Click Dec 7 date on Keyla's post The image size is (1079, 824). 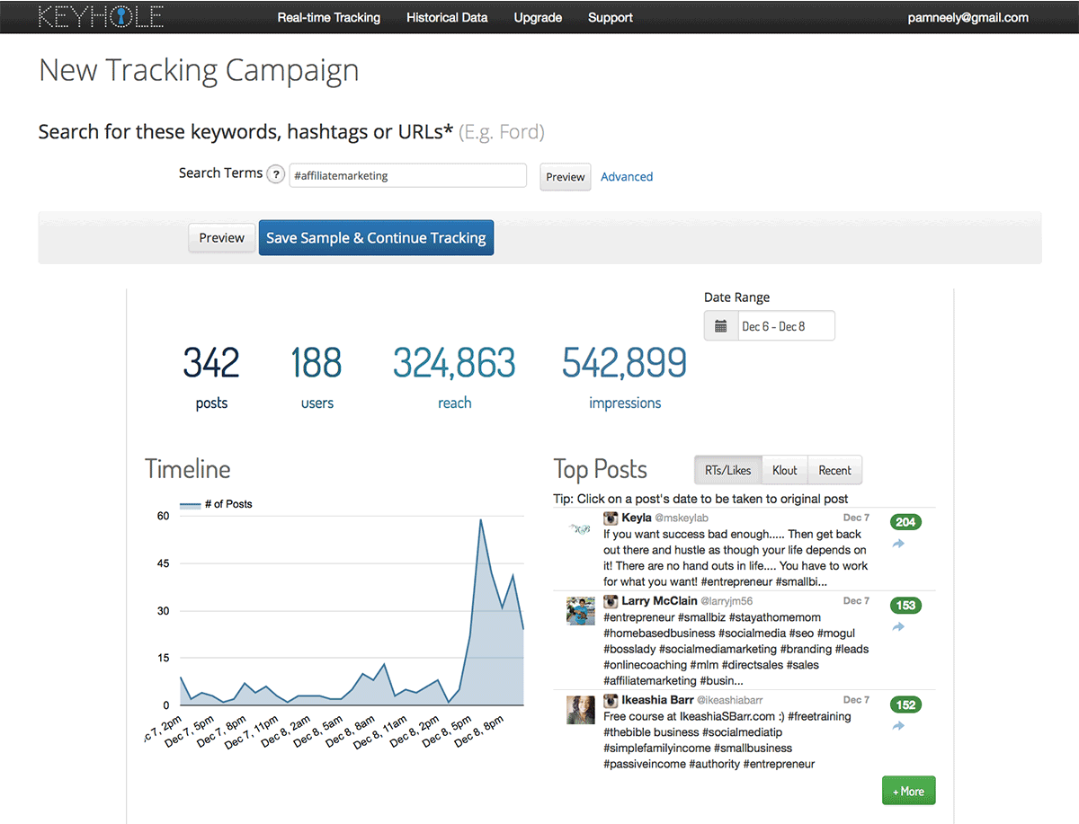point(856,518)
